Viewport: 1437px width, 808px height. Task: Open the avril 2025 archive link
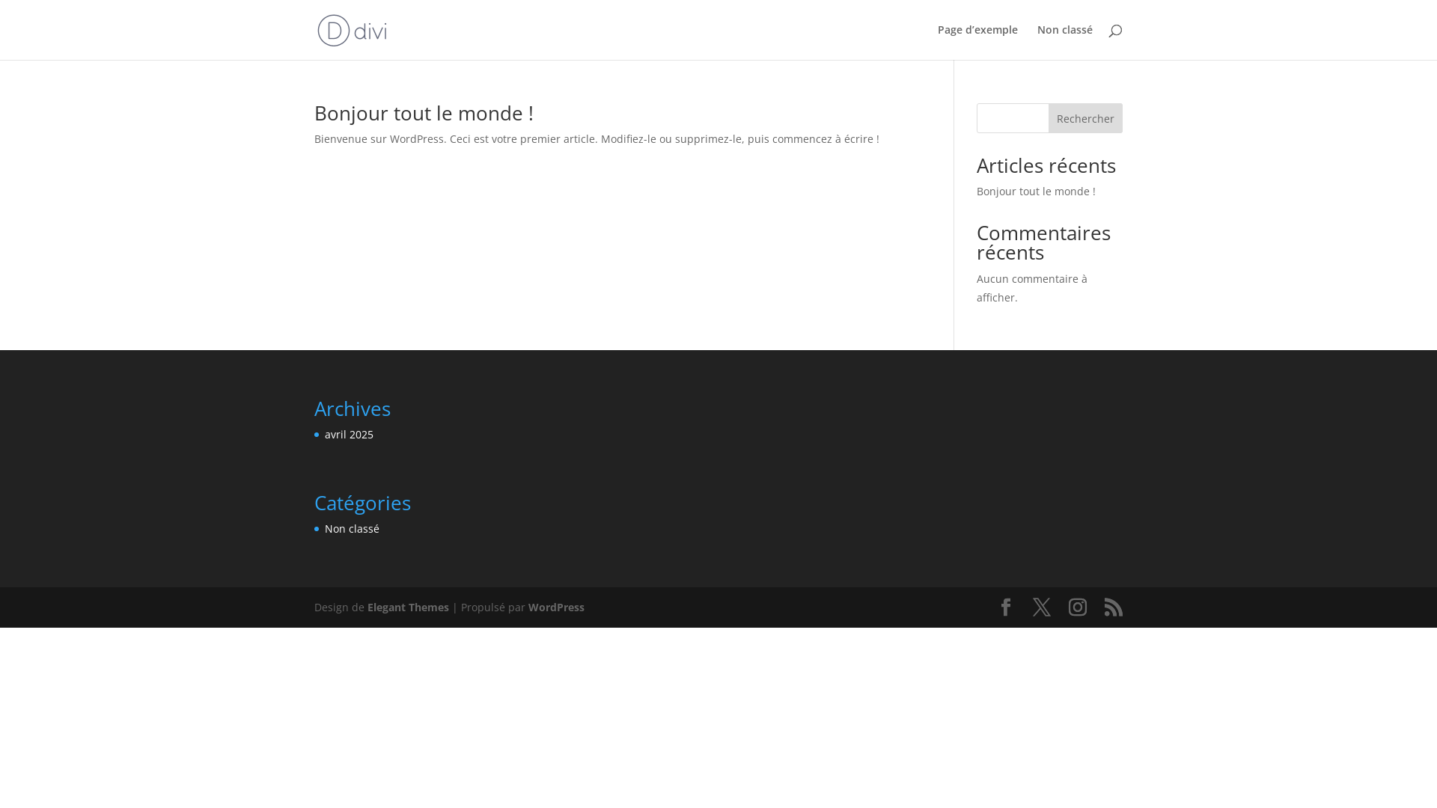(349, 435)
